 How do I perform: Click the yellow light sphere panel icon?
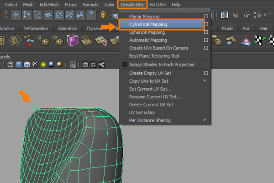[44, 65]
